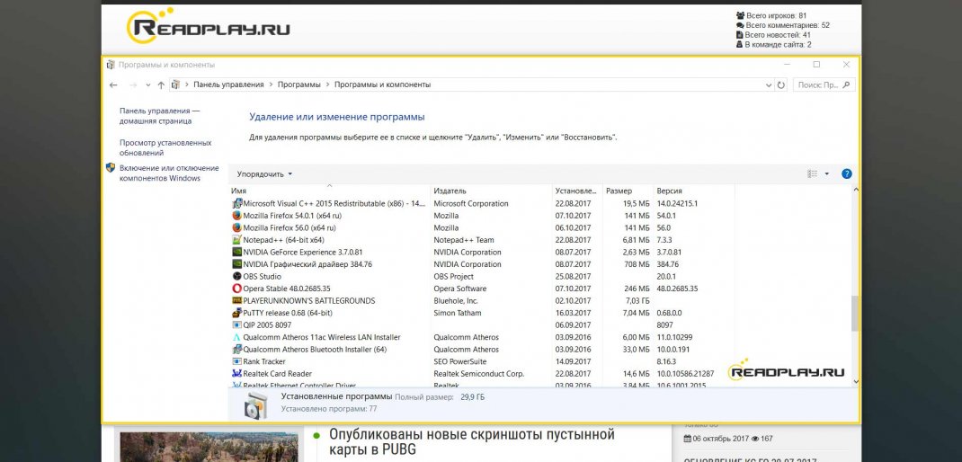Click publisher Bluehole, Inc.
The width and height of the screenshot is (962, 462).
[x=456, y=300]
